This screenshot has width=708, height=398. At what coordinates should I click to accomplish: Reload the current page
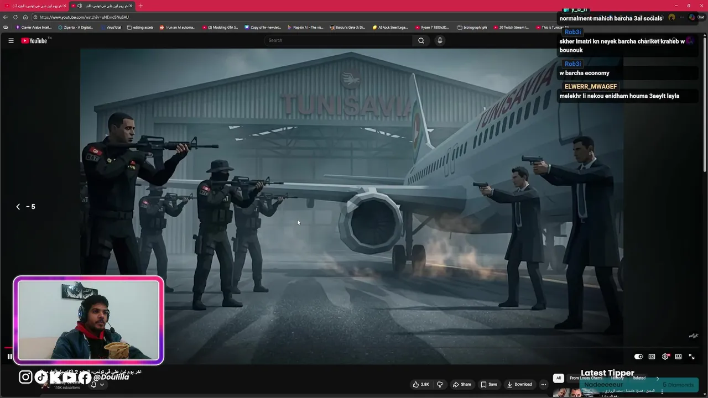15,17
